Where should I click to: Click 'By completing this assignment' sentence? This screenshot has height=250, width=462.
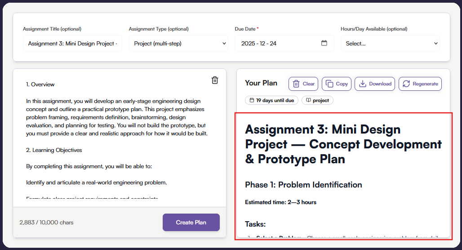coord(89,166)
